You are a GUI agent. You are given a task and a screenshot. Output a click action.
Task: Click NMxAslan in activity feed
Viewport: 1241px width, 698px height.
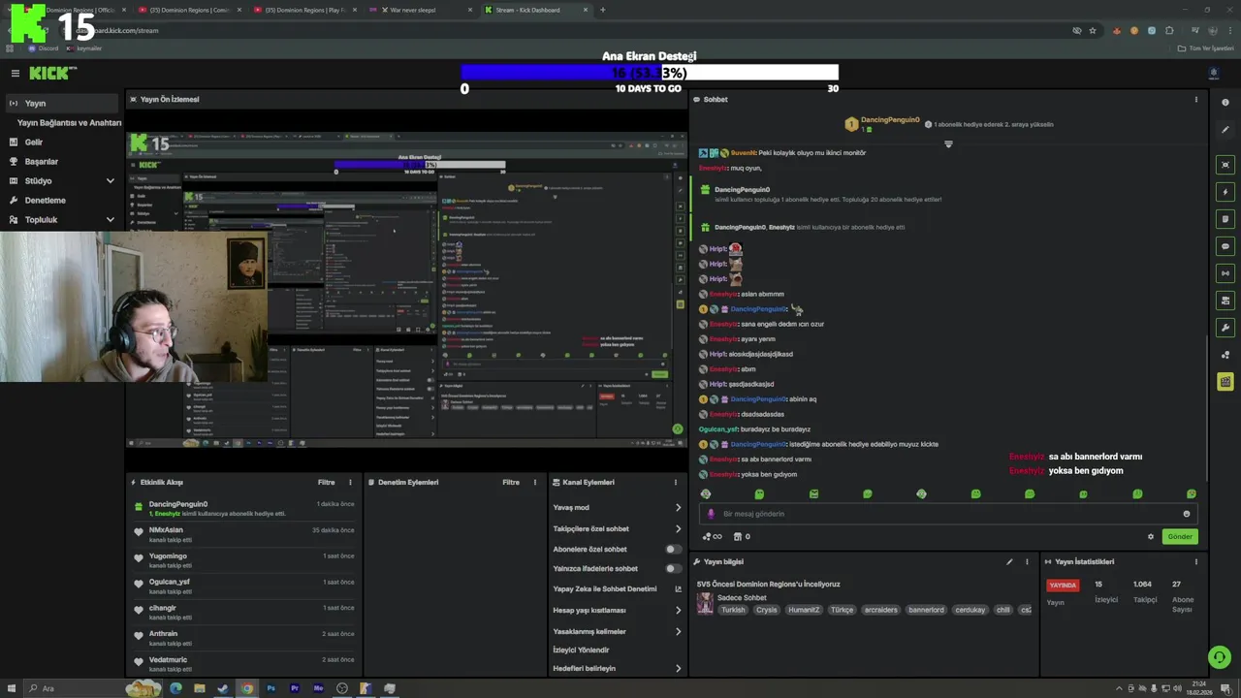click(x=244, y=534)
